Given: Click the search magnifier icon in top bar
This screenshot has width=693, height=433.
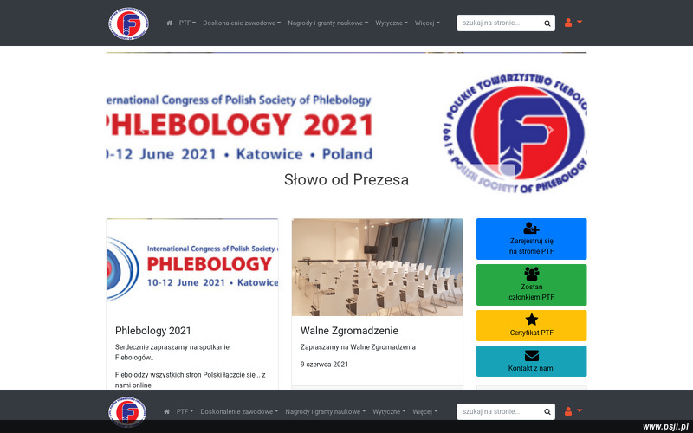Looking at the screenshot, I should point(547,23).
